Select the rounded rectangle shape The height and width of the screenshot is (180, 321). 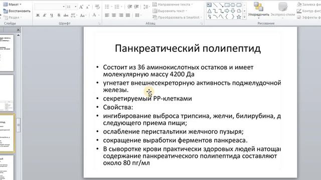[239, 5]
